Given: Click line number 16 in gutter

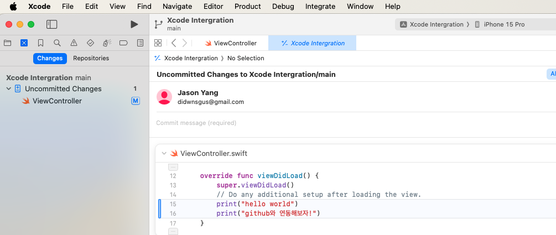Looking at the screenshot, I should click(173, 213).
